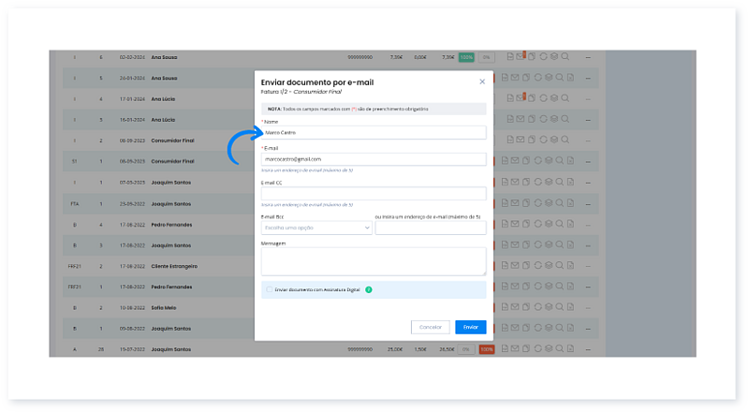The image size is (749, 413).
Task: Click the Nome field containing Marco Castro
Action: pos(374,132)
